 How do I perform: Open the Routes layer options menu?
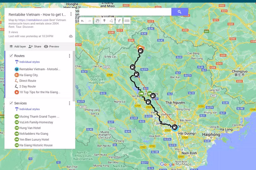(70, 56)
